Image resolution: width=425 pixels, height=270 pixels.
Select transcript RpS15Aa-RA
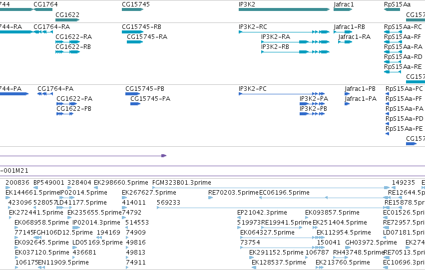point(393,52)
